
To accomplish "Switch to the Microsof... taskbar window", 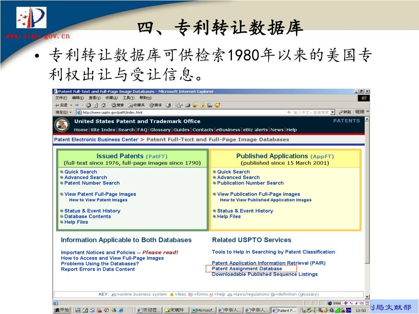I will [203, 310].
